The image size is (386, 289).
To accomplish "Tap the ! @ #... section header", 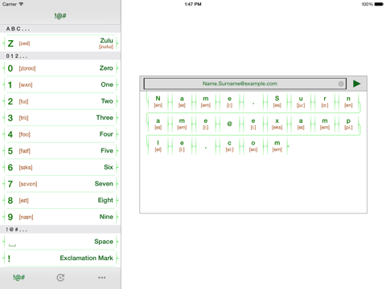I will tap(60, 230).
